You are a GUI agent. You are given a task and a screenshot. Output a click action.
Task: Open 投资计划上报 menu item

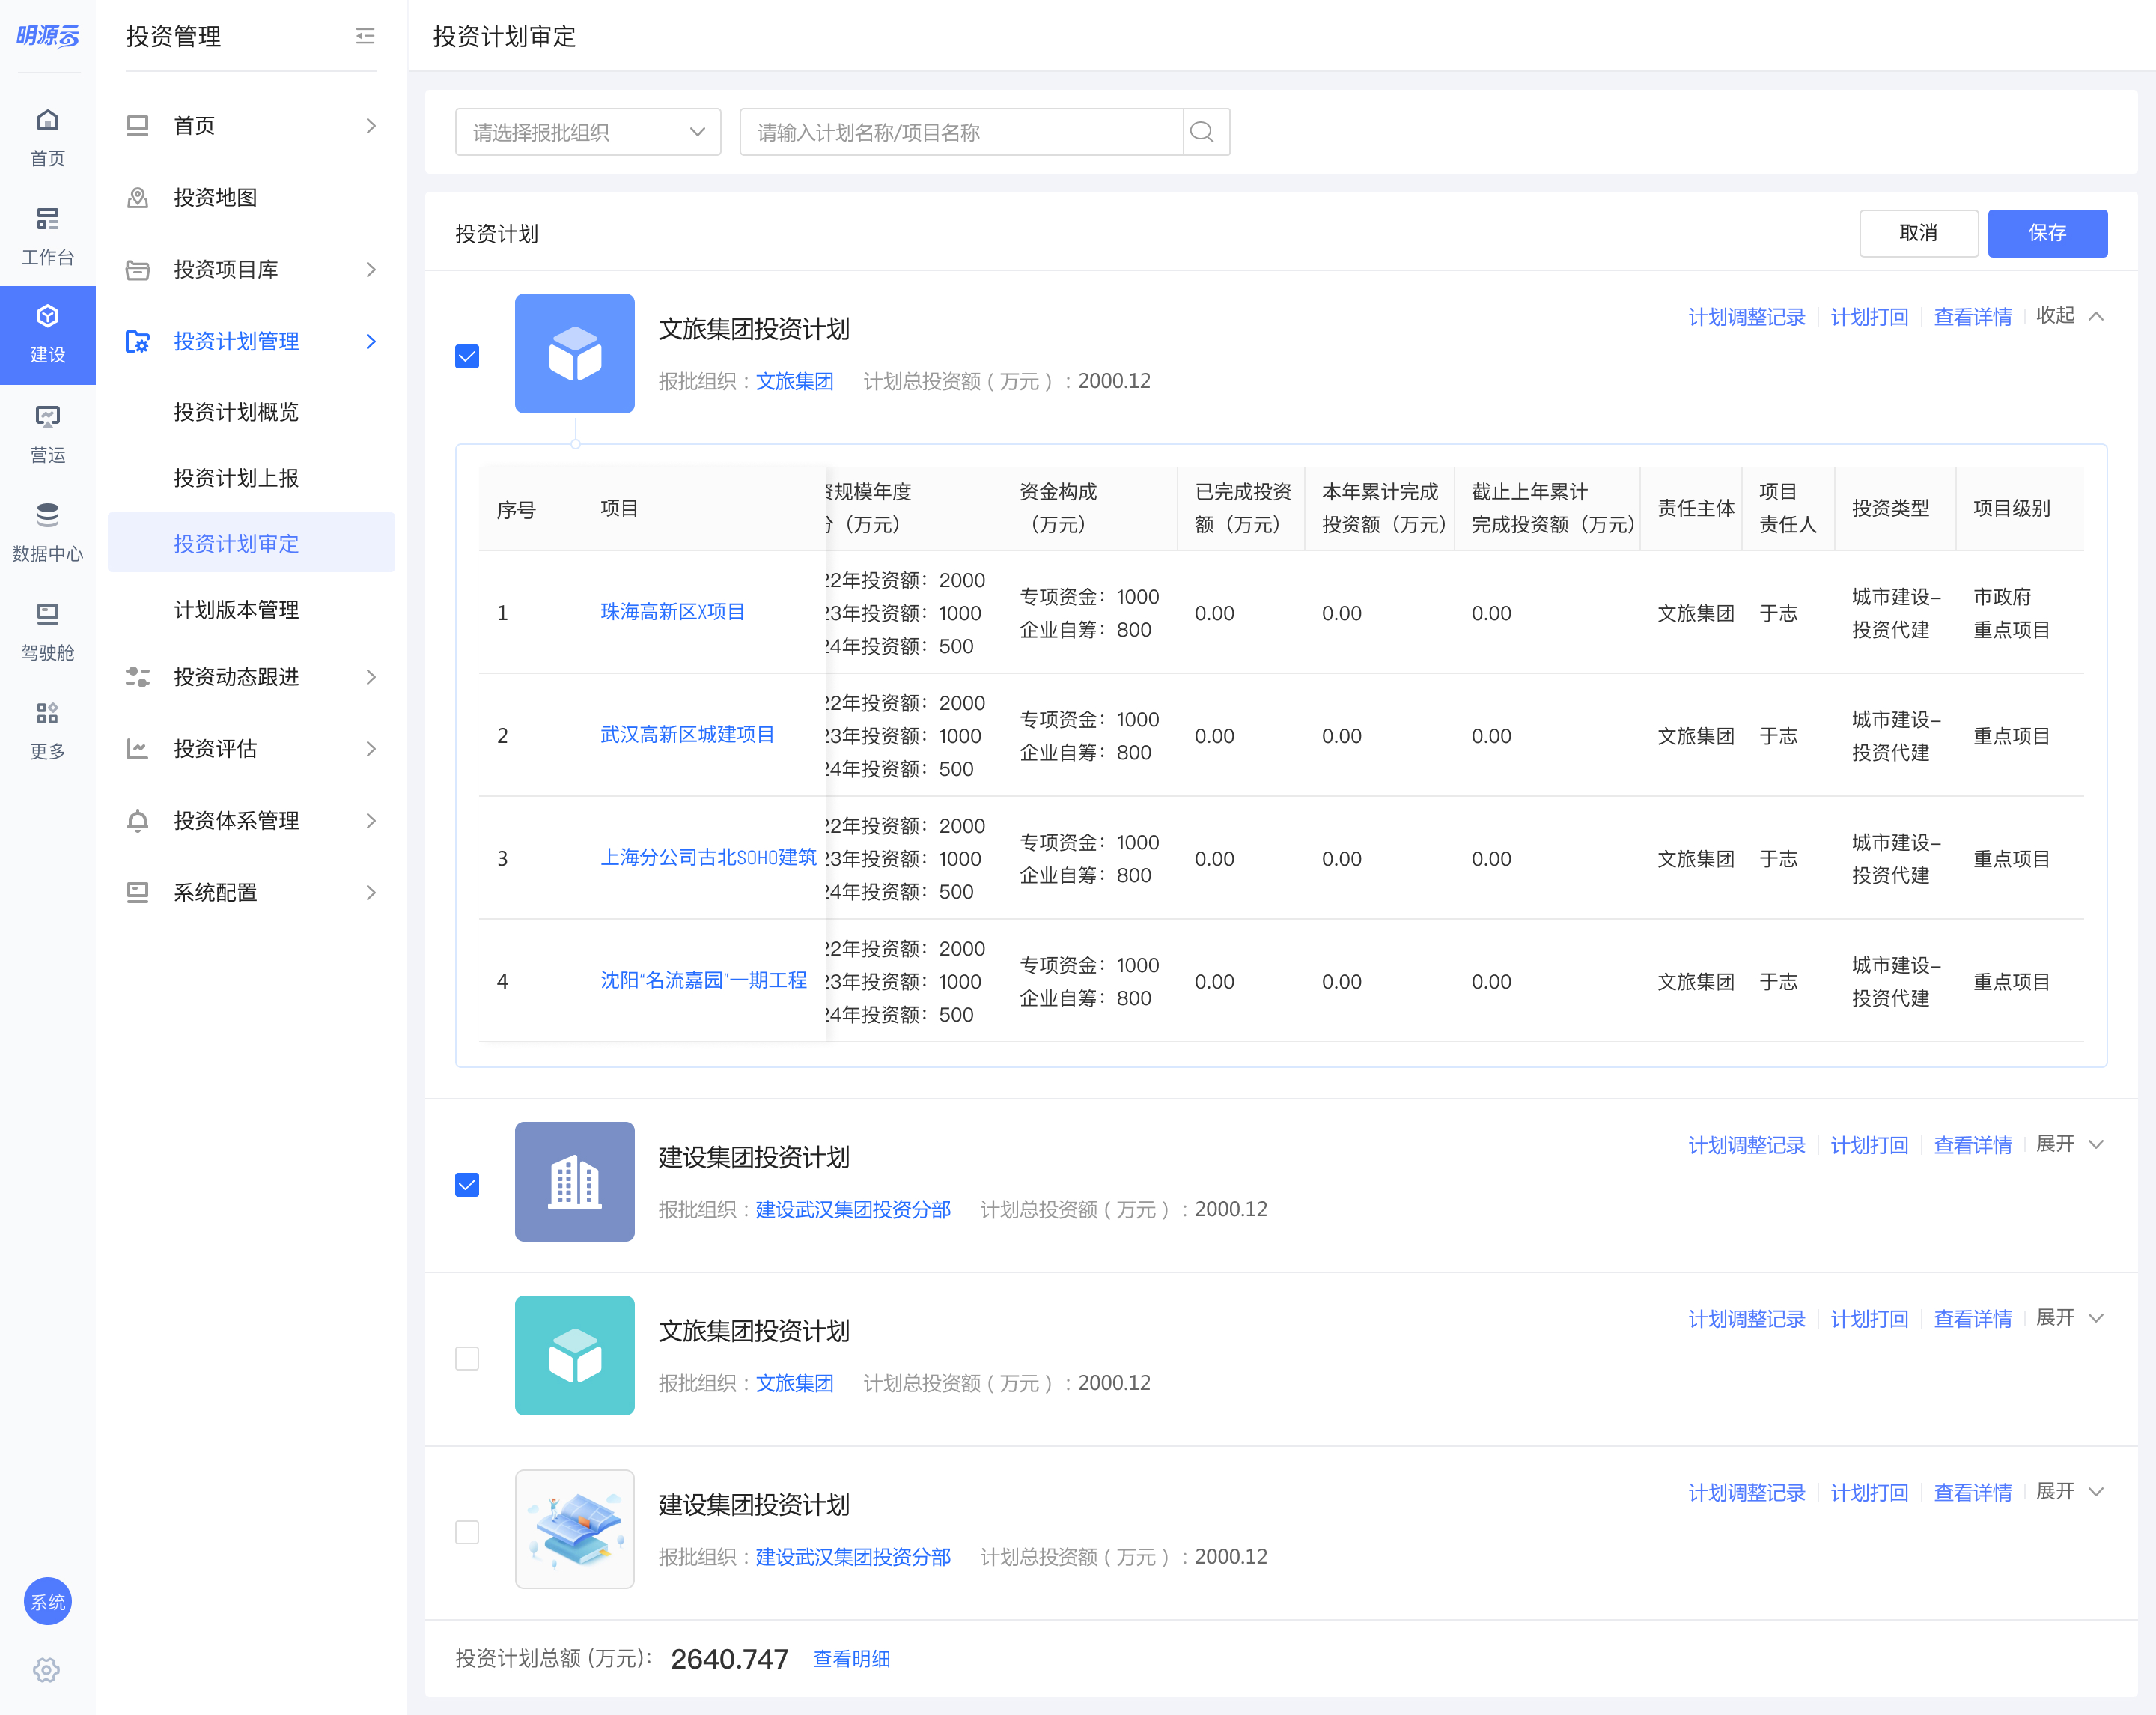[236, 477]
